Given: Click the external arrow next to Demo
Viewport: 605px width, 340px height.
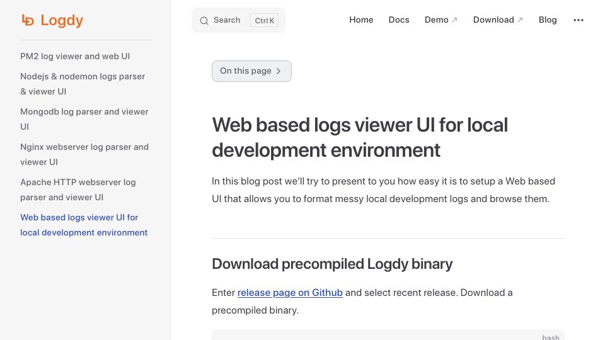Looking at the screenshot, I should pos(454,20).
